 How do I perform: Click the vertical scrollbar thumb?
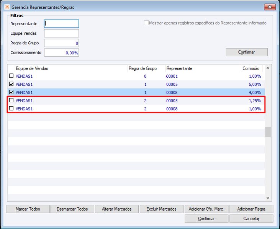pos(268,132)
